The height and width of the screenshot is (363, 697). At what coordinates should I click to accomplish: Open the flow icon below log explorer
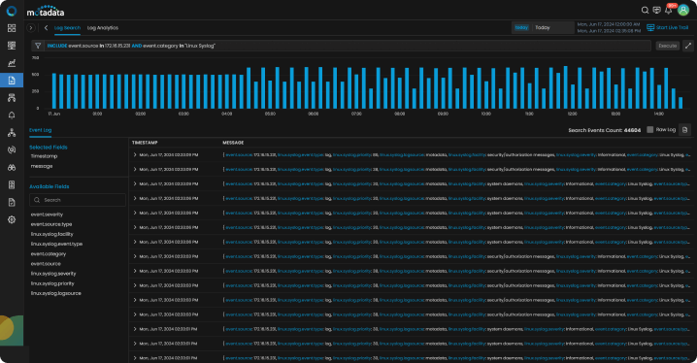click(12, 98)
